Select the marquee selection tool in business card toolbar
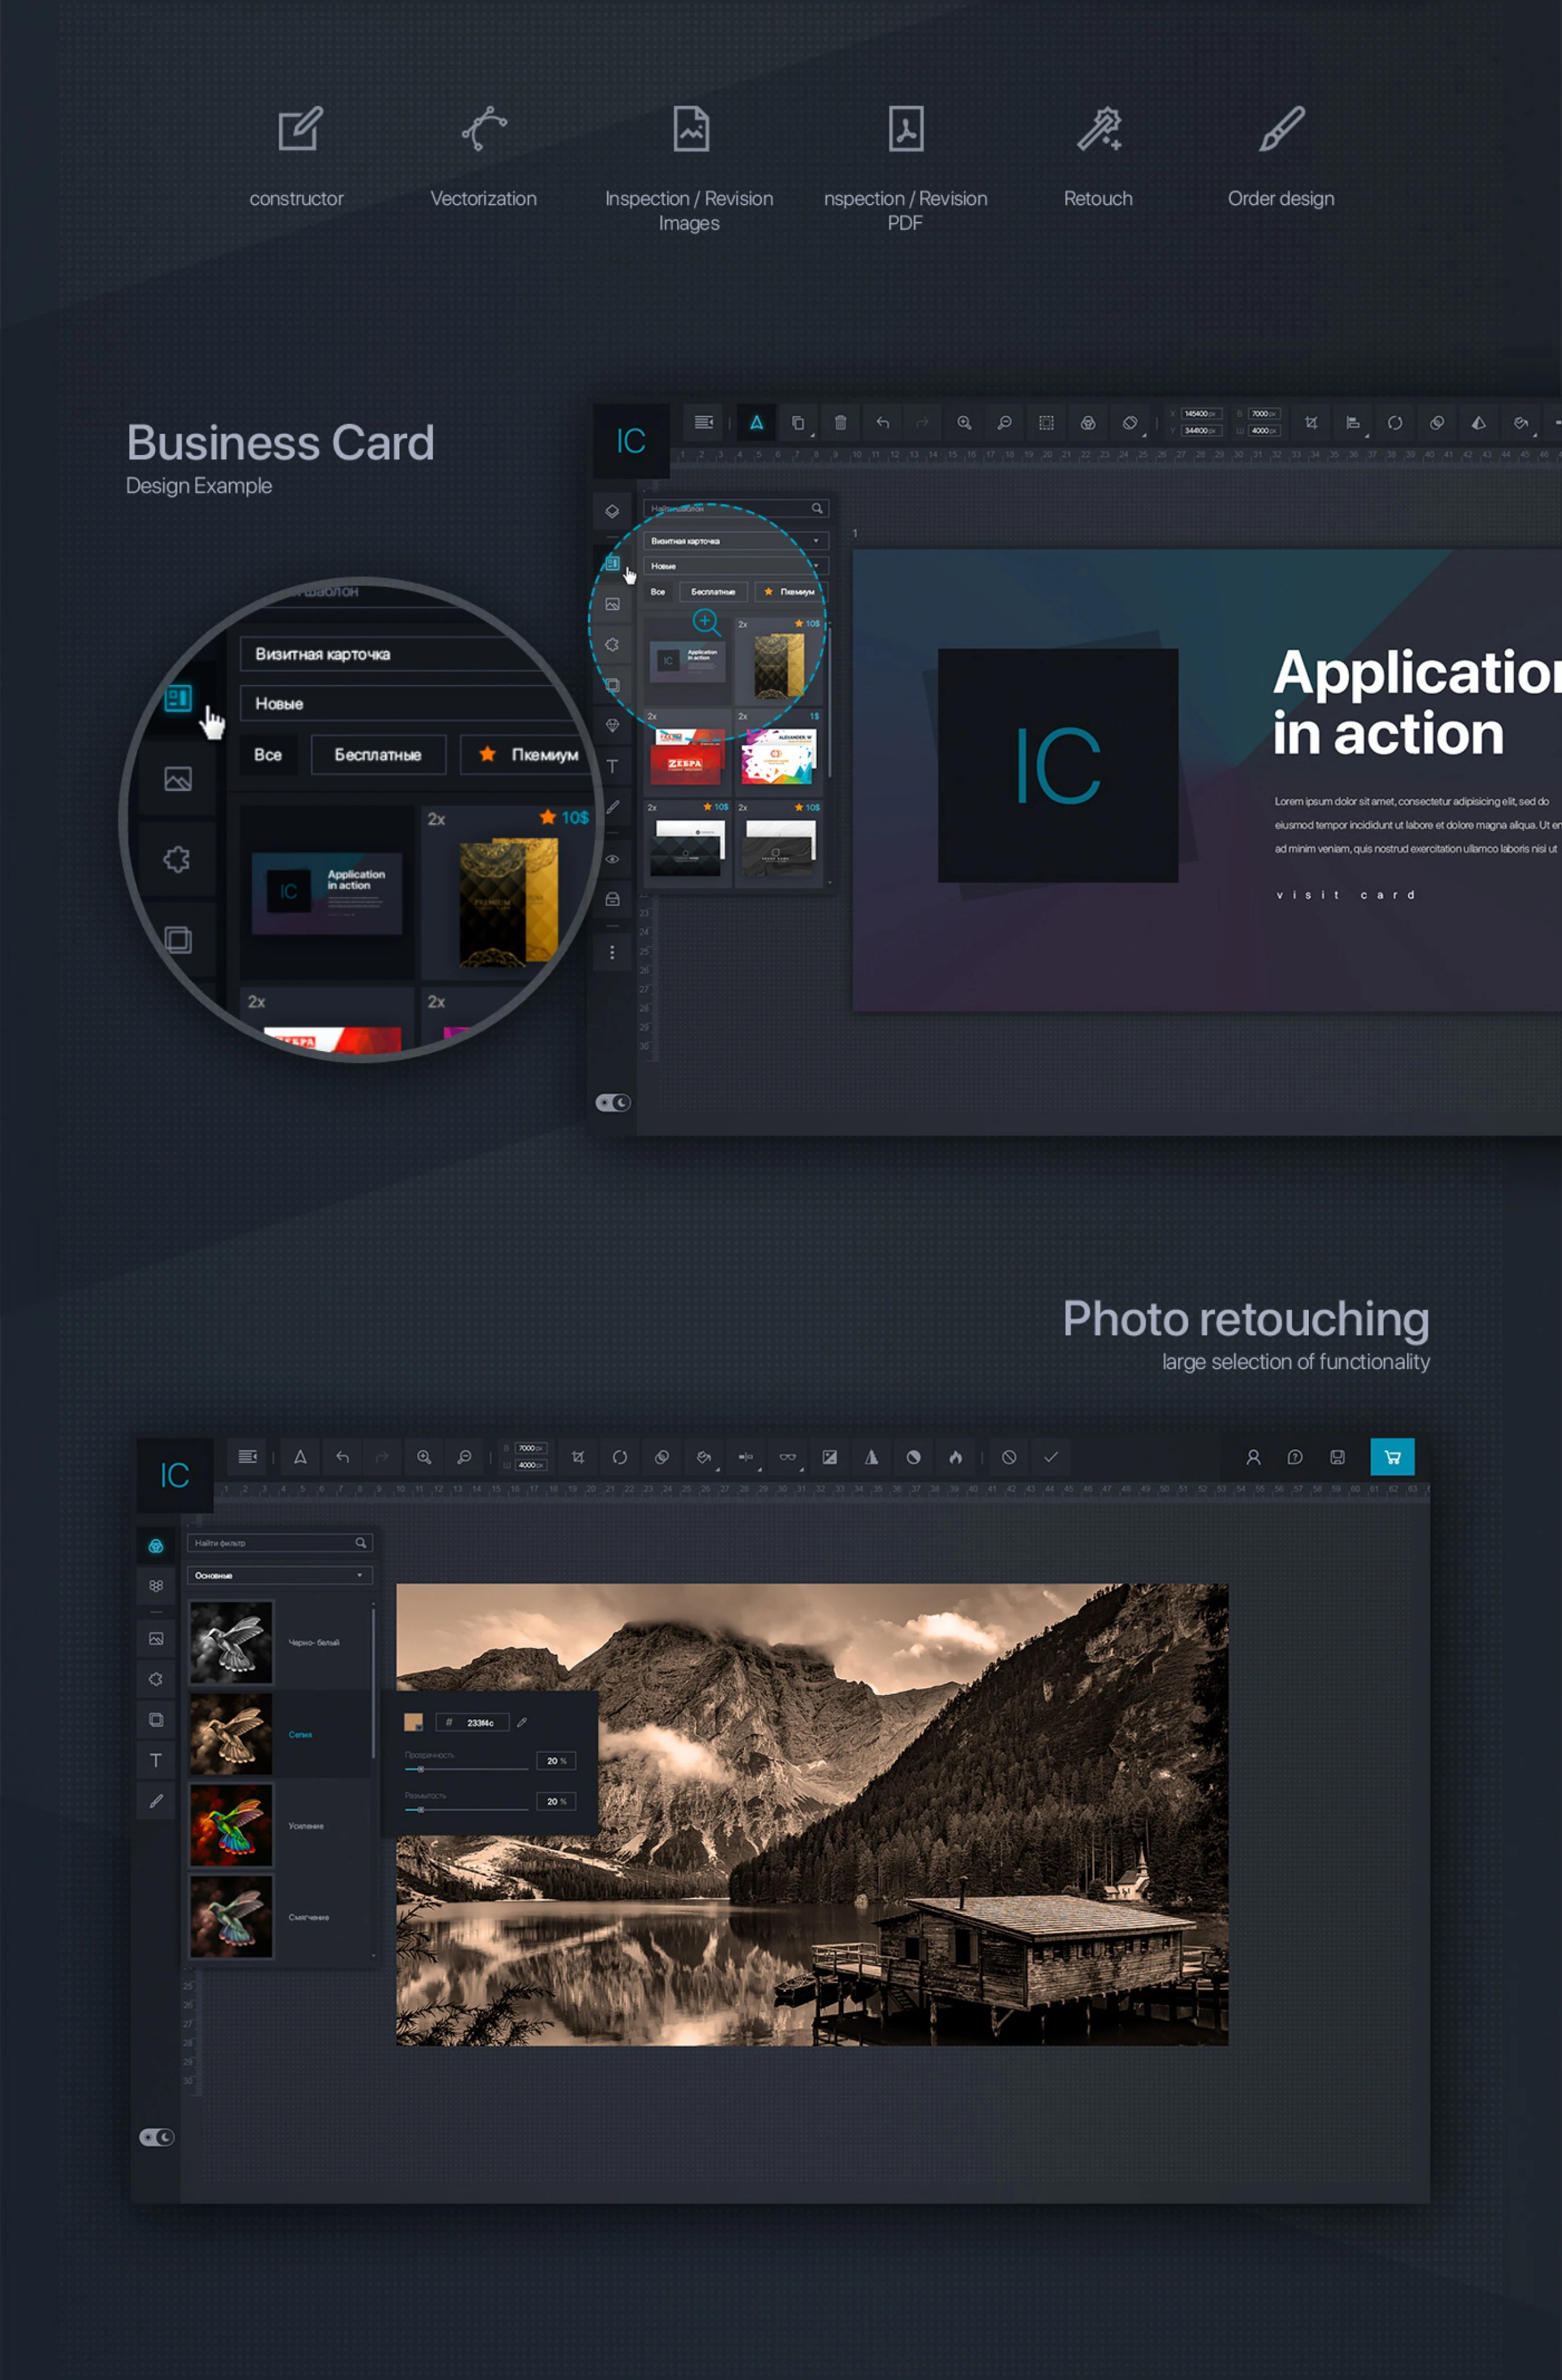The image size is (1562, 2380). point(1046,423)
